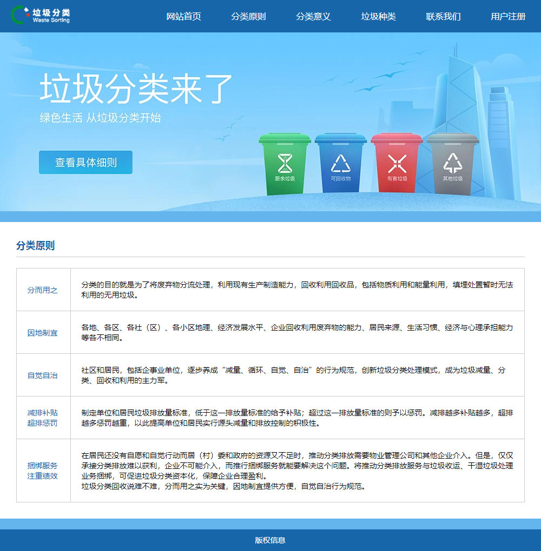Click the 捆绑服务 注重绩效 label
Screen dimensions: 541x551
(43, 471)
